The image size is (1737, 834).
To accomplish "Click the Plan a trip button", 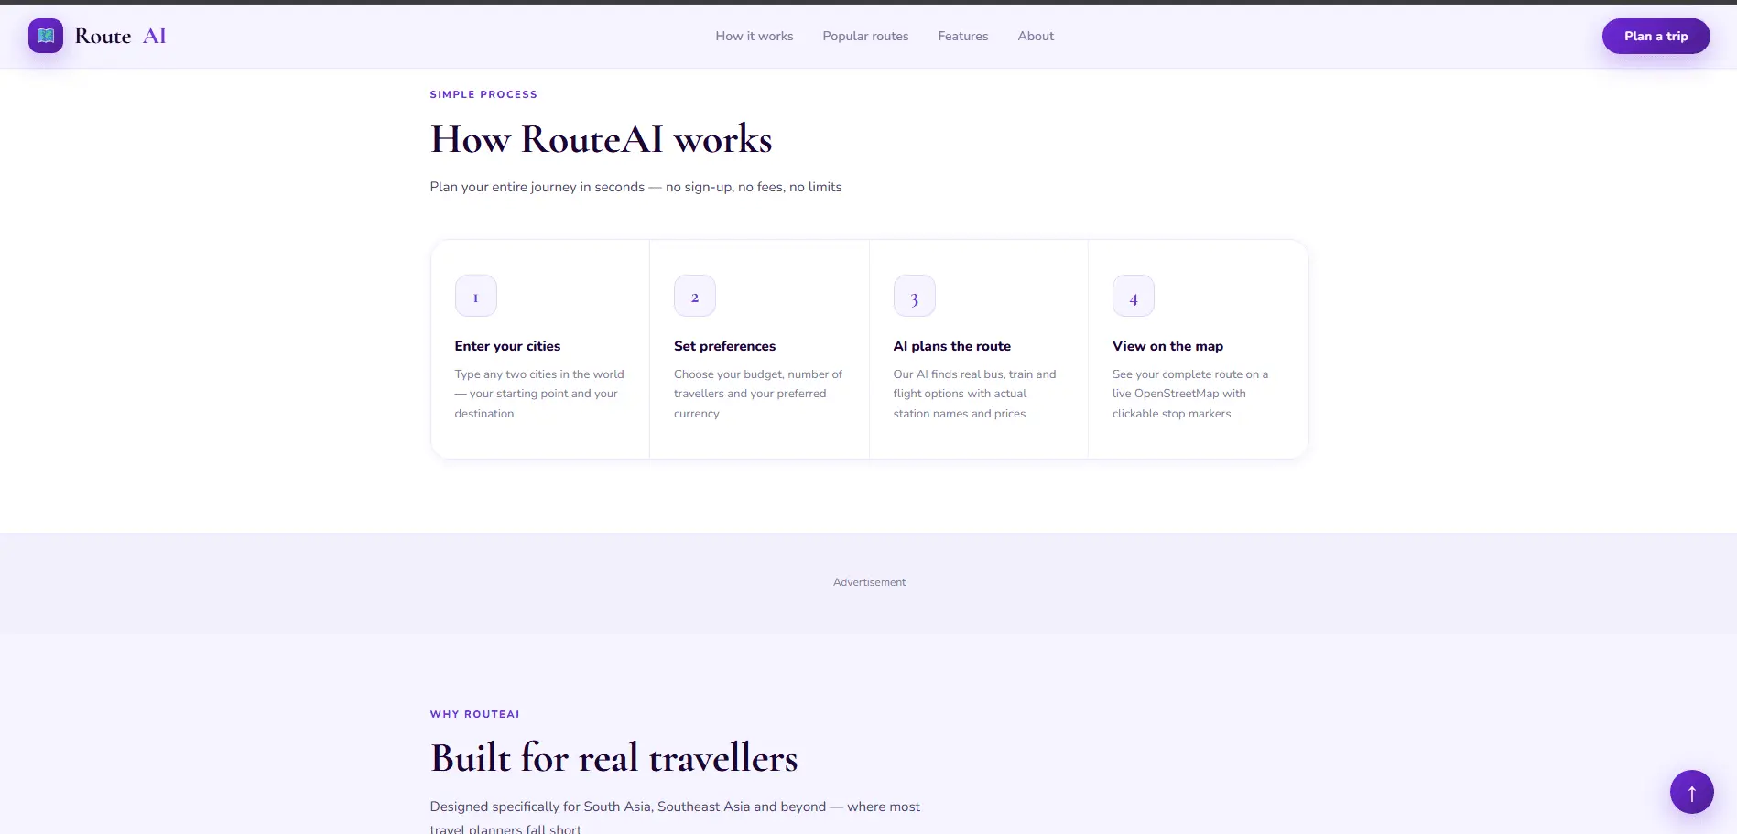I will (1656, 36).
